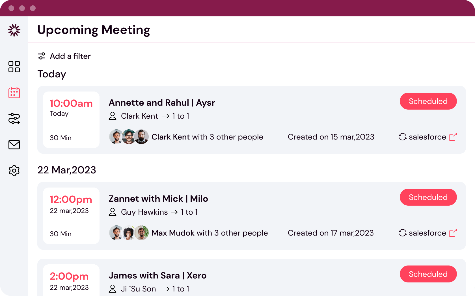Open the dashboard grid icon

pos(14,67)
